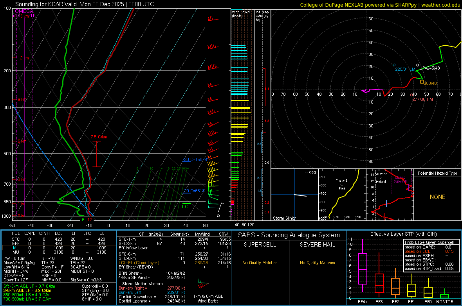The image size is (462, 306).
Task: Click the Bunkers Right mover marker labeled 277/38 RM
Action: pyautogui.click(x=411, y=95)
